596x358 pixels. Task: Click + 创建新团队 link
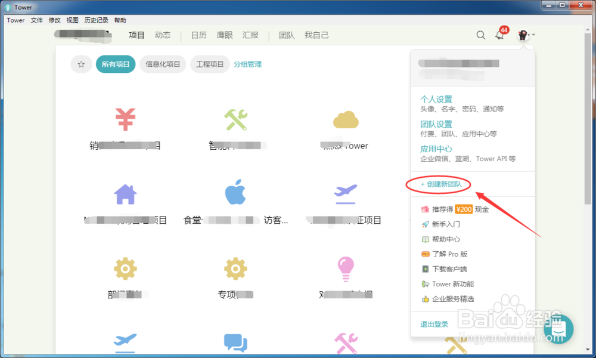coord(441,184)
